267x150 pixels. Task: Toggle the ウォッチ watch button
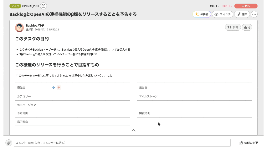click(222, 14)
